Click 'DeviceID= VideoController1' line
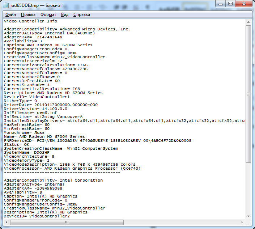 (37, 97)
